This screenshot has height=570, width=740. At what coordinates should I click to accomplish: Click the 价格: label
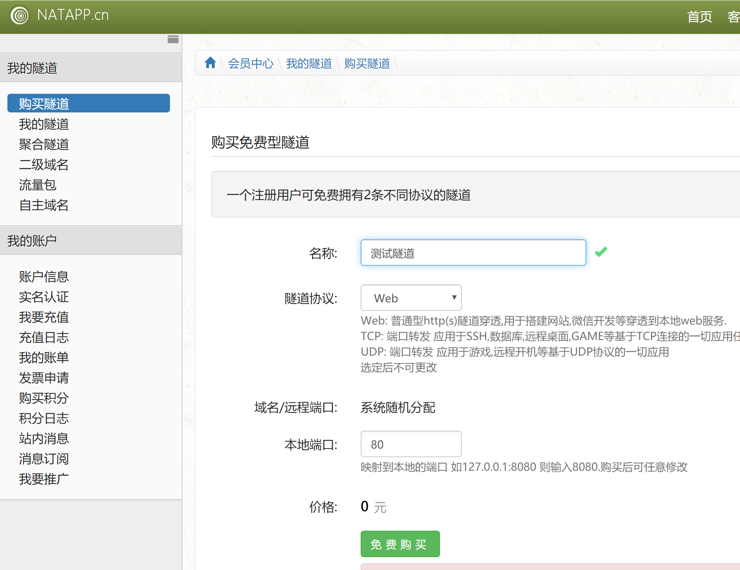tap(323, 507)
